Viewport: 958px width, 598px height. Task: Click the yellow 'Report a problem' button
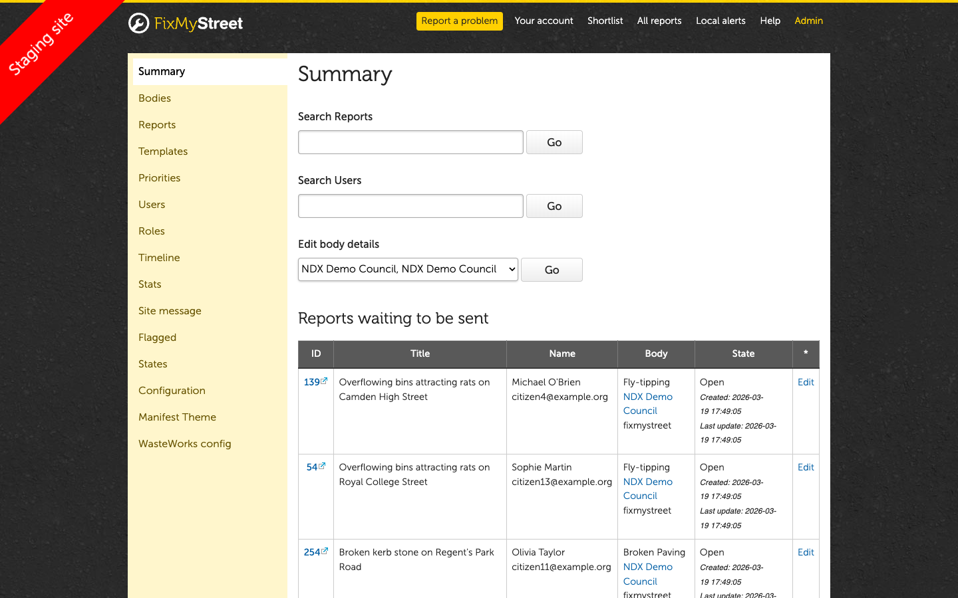pyautogui.click(x=459, y=21)
